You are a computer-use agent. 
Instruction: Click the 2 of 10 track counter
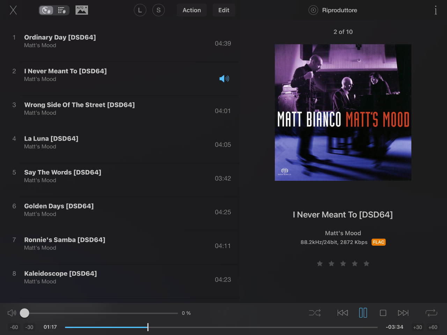(343, 32)
